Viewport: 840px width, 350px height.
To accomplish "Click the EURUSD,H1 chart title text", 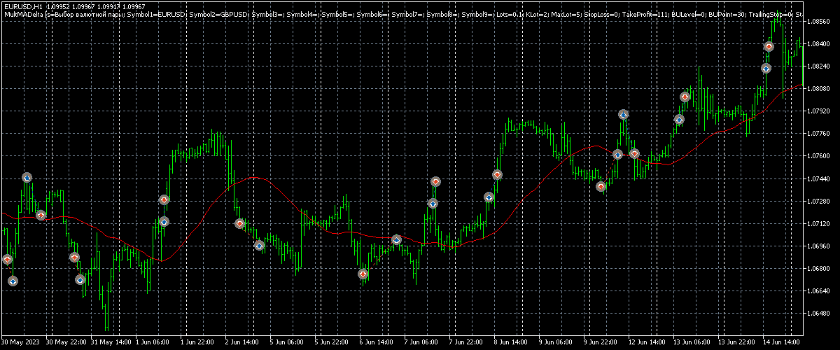I will tap(23, 7).
